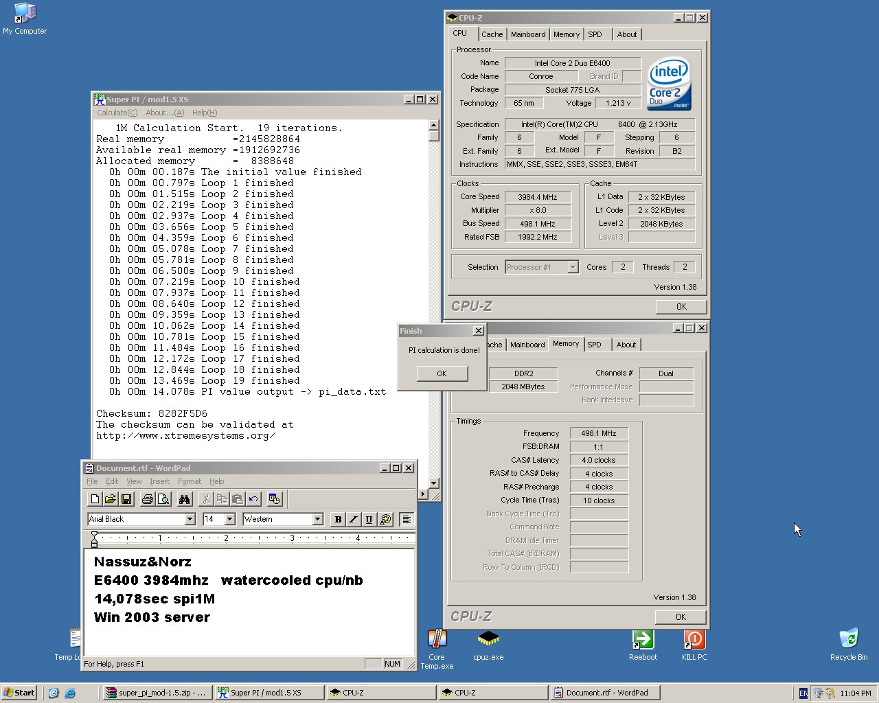
Task: Open Help(H) menu in Super PI
Action: [x=205, y=113]
